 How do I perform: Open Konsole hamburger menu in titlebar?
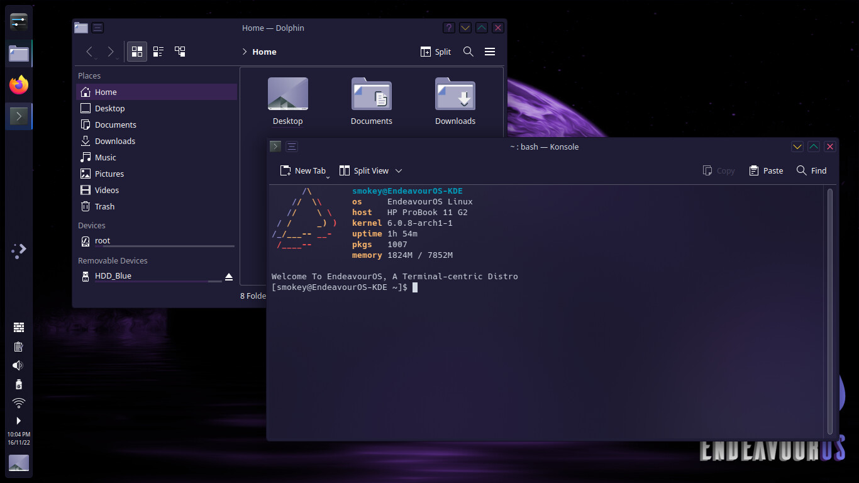point(292,147)
